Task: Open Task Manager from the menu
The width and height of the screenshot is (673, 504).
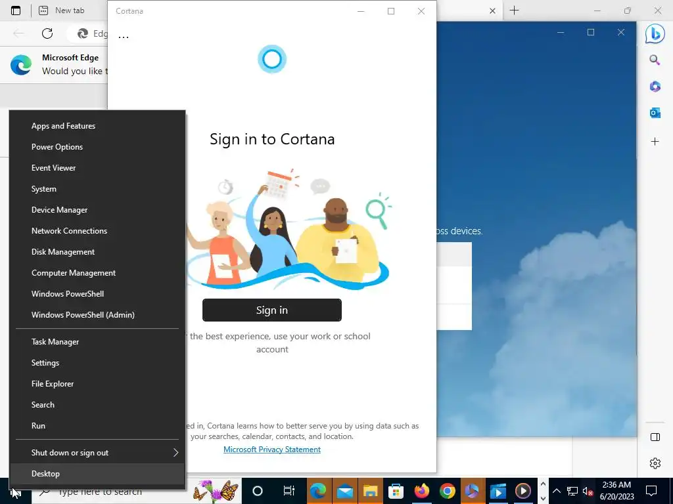Action: (x=98, y=342)
